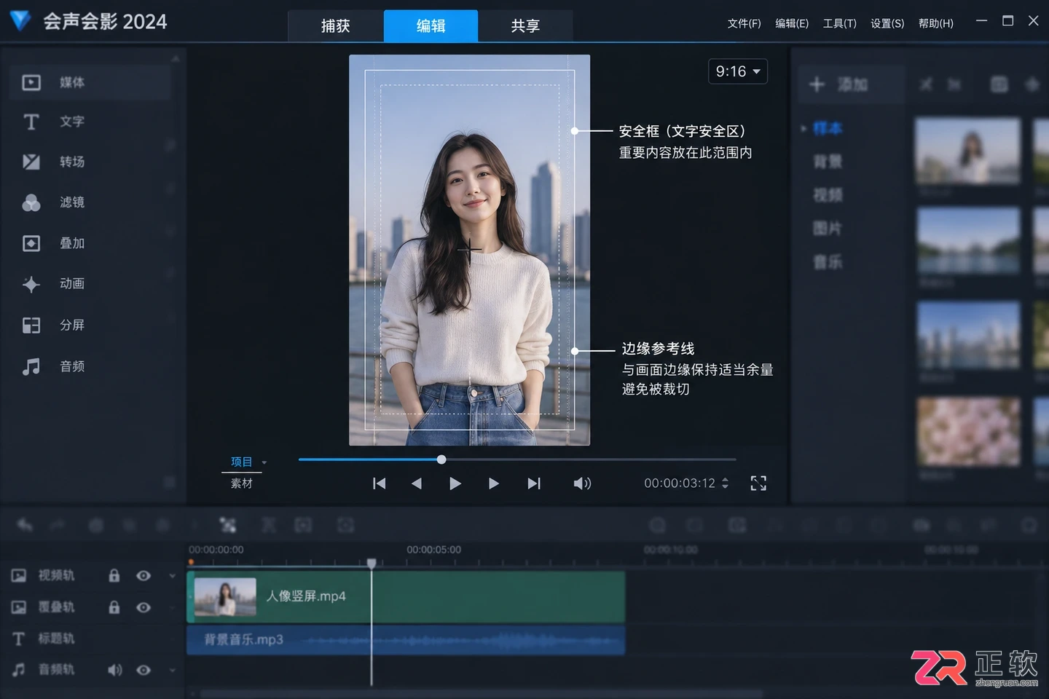Click the preview scrubber handle
Viewport: 1049px width, 699px height.
coord(441,459)
